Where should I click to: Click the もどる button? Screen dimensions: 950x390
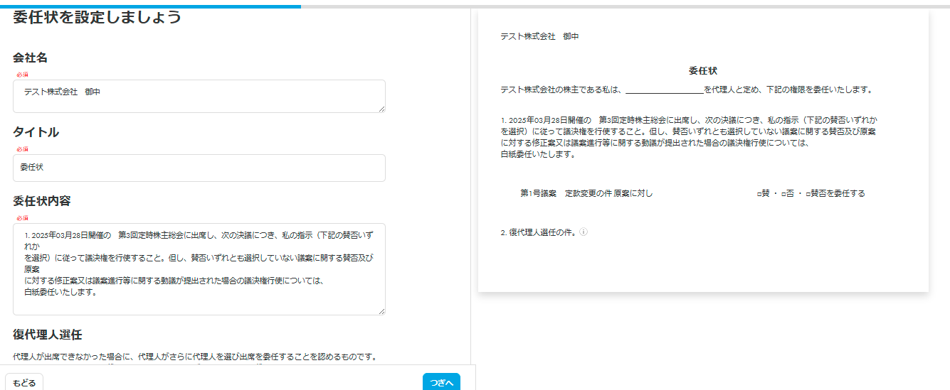pos(24,382)
